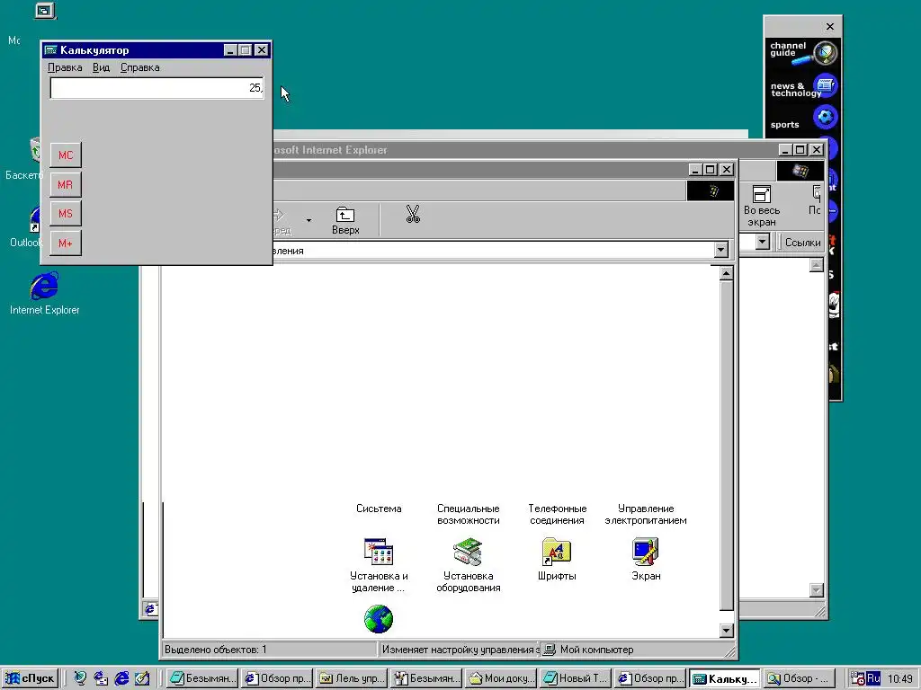
Task: Click the Вверх up-folder toolbar icon
Action: (x=345, y=221)
